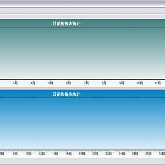Select the 10月 axis label
165x165 pixels.
point(140,83)
